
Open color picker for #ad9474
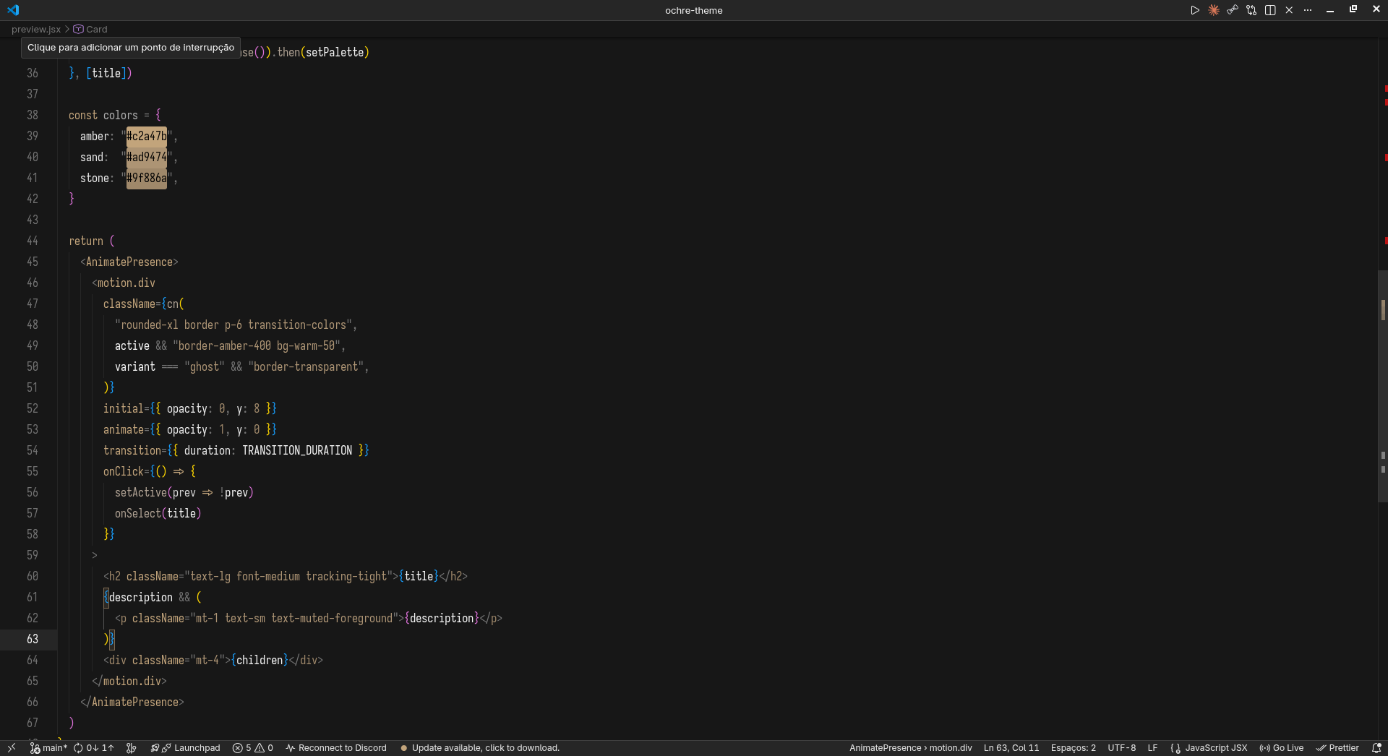coord(147,157)
